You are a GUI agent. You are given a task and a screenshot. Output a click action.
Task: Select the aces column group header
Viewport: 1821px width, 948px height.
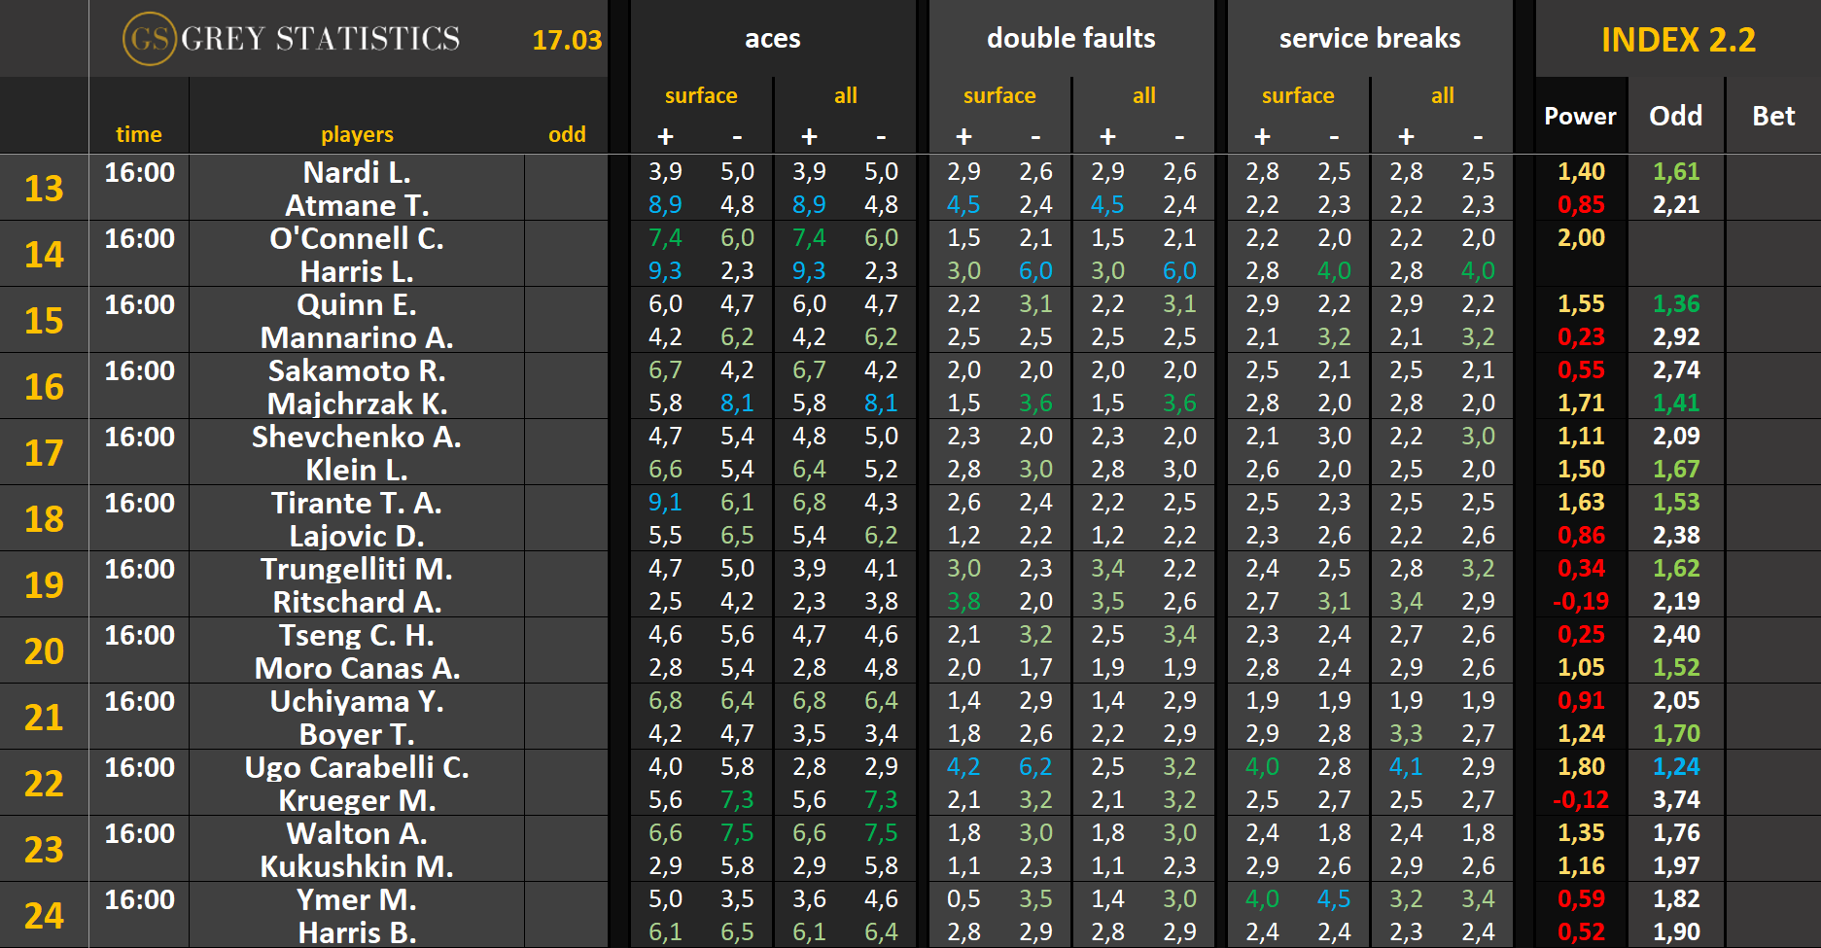point(773,39)
